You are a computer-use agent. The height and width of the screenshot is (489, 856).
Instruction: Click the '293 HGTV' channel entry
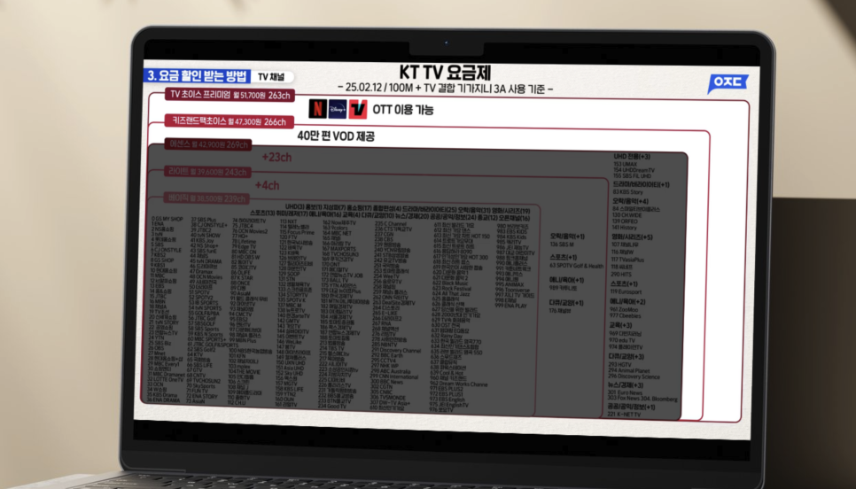click(619, 365)
